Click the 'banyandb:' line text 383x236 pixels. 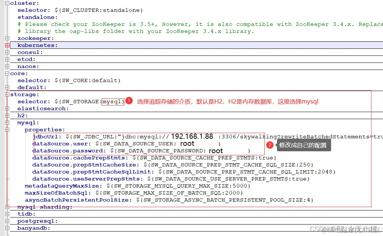click(x=34, y=228)
